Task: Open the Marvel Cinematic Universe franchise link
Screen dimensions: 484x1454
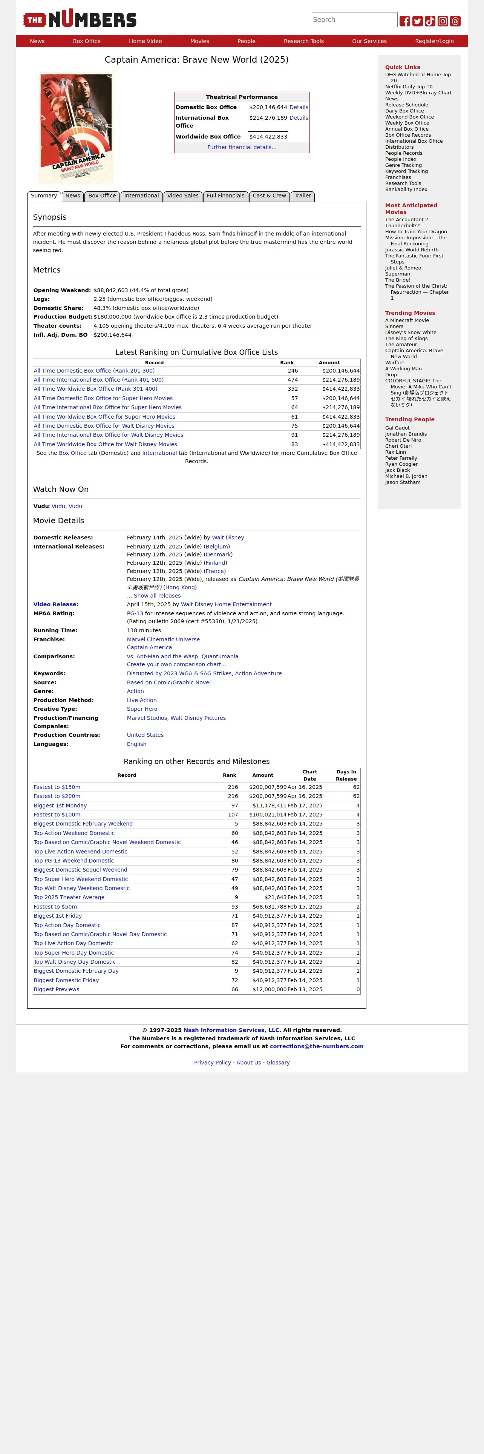Action: point(163,639)
